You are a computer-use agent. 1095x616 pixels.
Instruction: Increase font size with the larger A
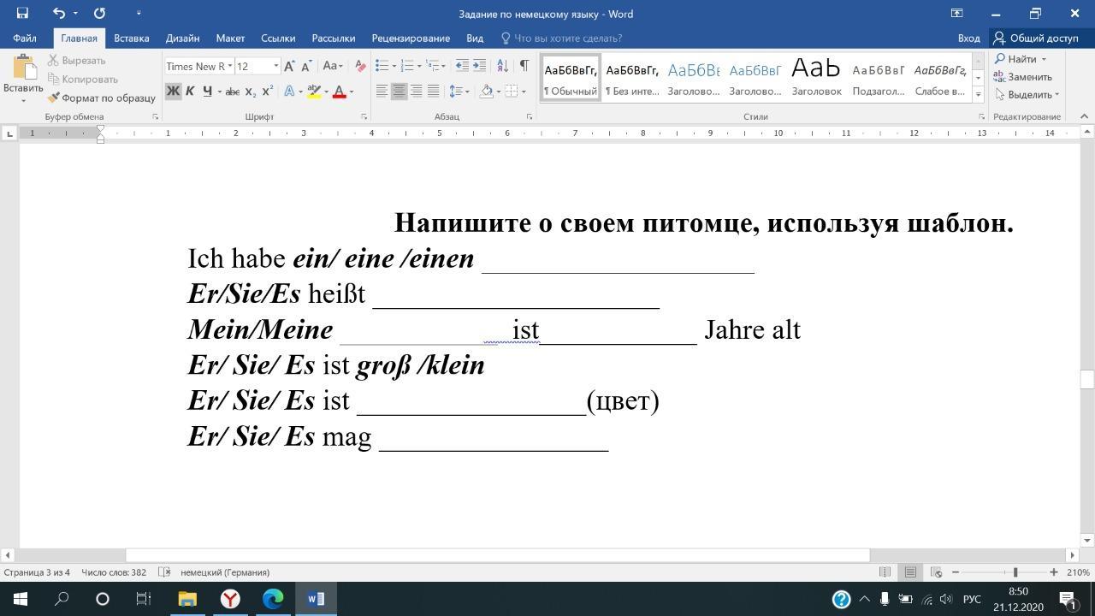pos(289,66)
